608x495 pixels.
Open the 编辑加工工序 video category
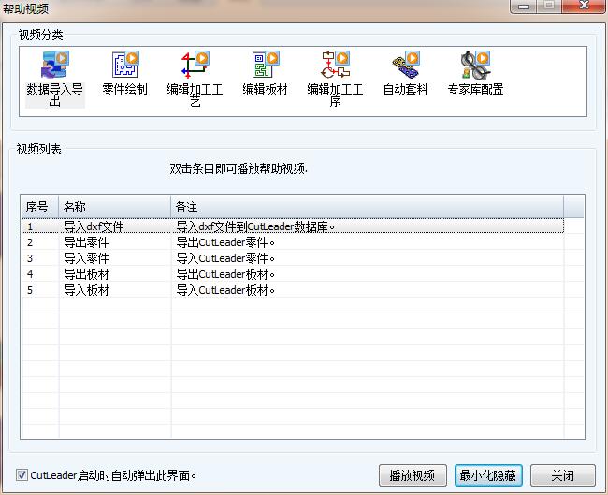pos(336,65)
